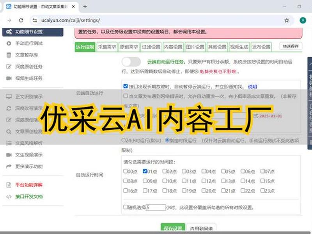Image resolution: width=312 pixels, height=234 pixels.
Task: Click the 文章暂存库 database icon
Action: tap(9, 55)
